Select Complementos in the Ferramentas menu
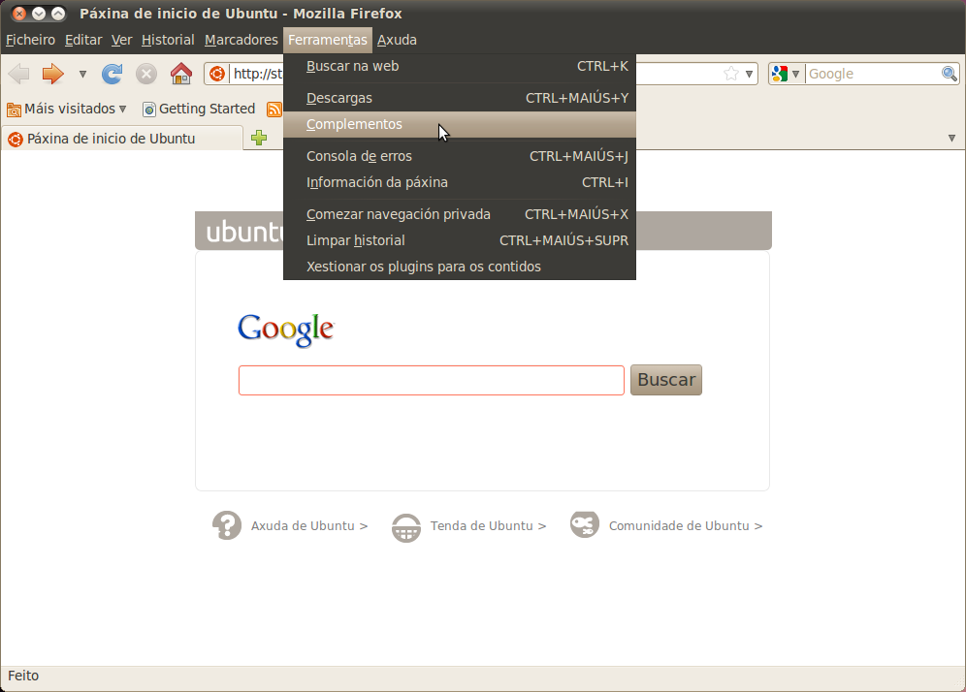Screen dimensions: 966x692 460,124
